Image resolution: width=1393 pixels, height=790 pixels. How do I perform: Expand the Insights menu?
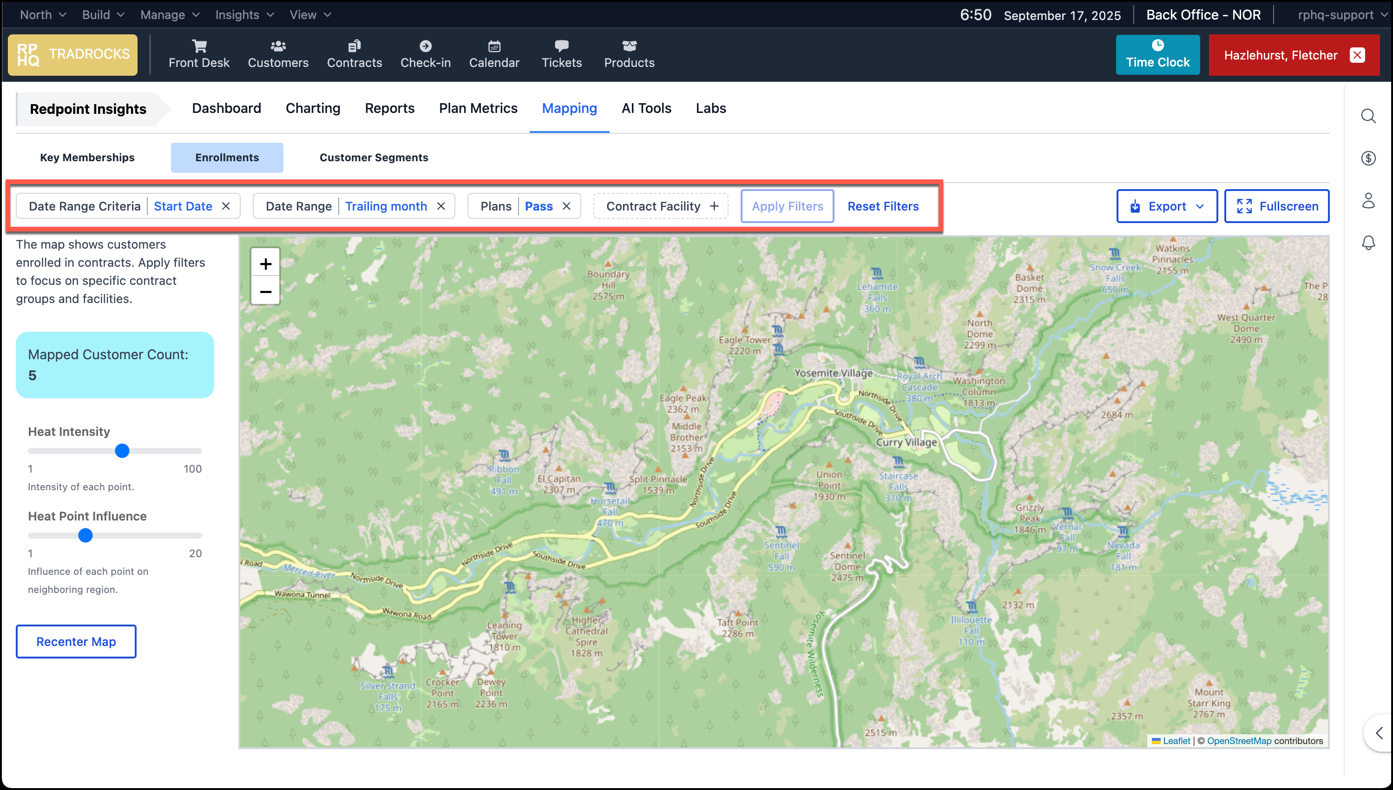point(243,15)
